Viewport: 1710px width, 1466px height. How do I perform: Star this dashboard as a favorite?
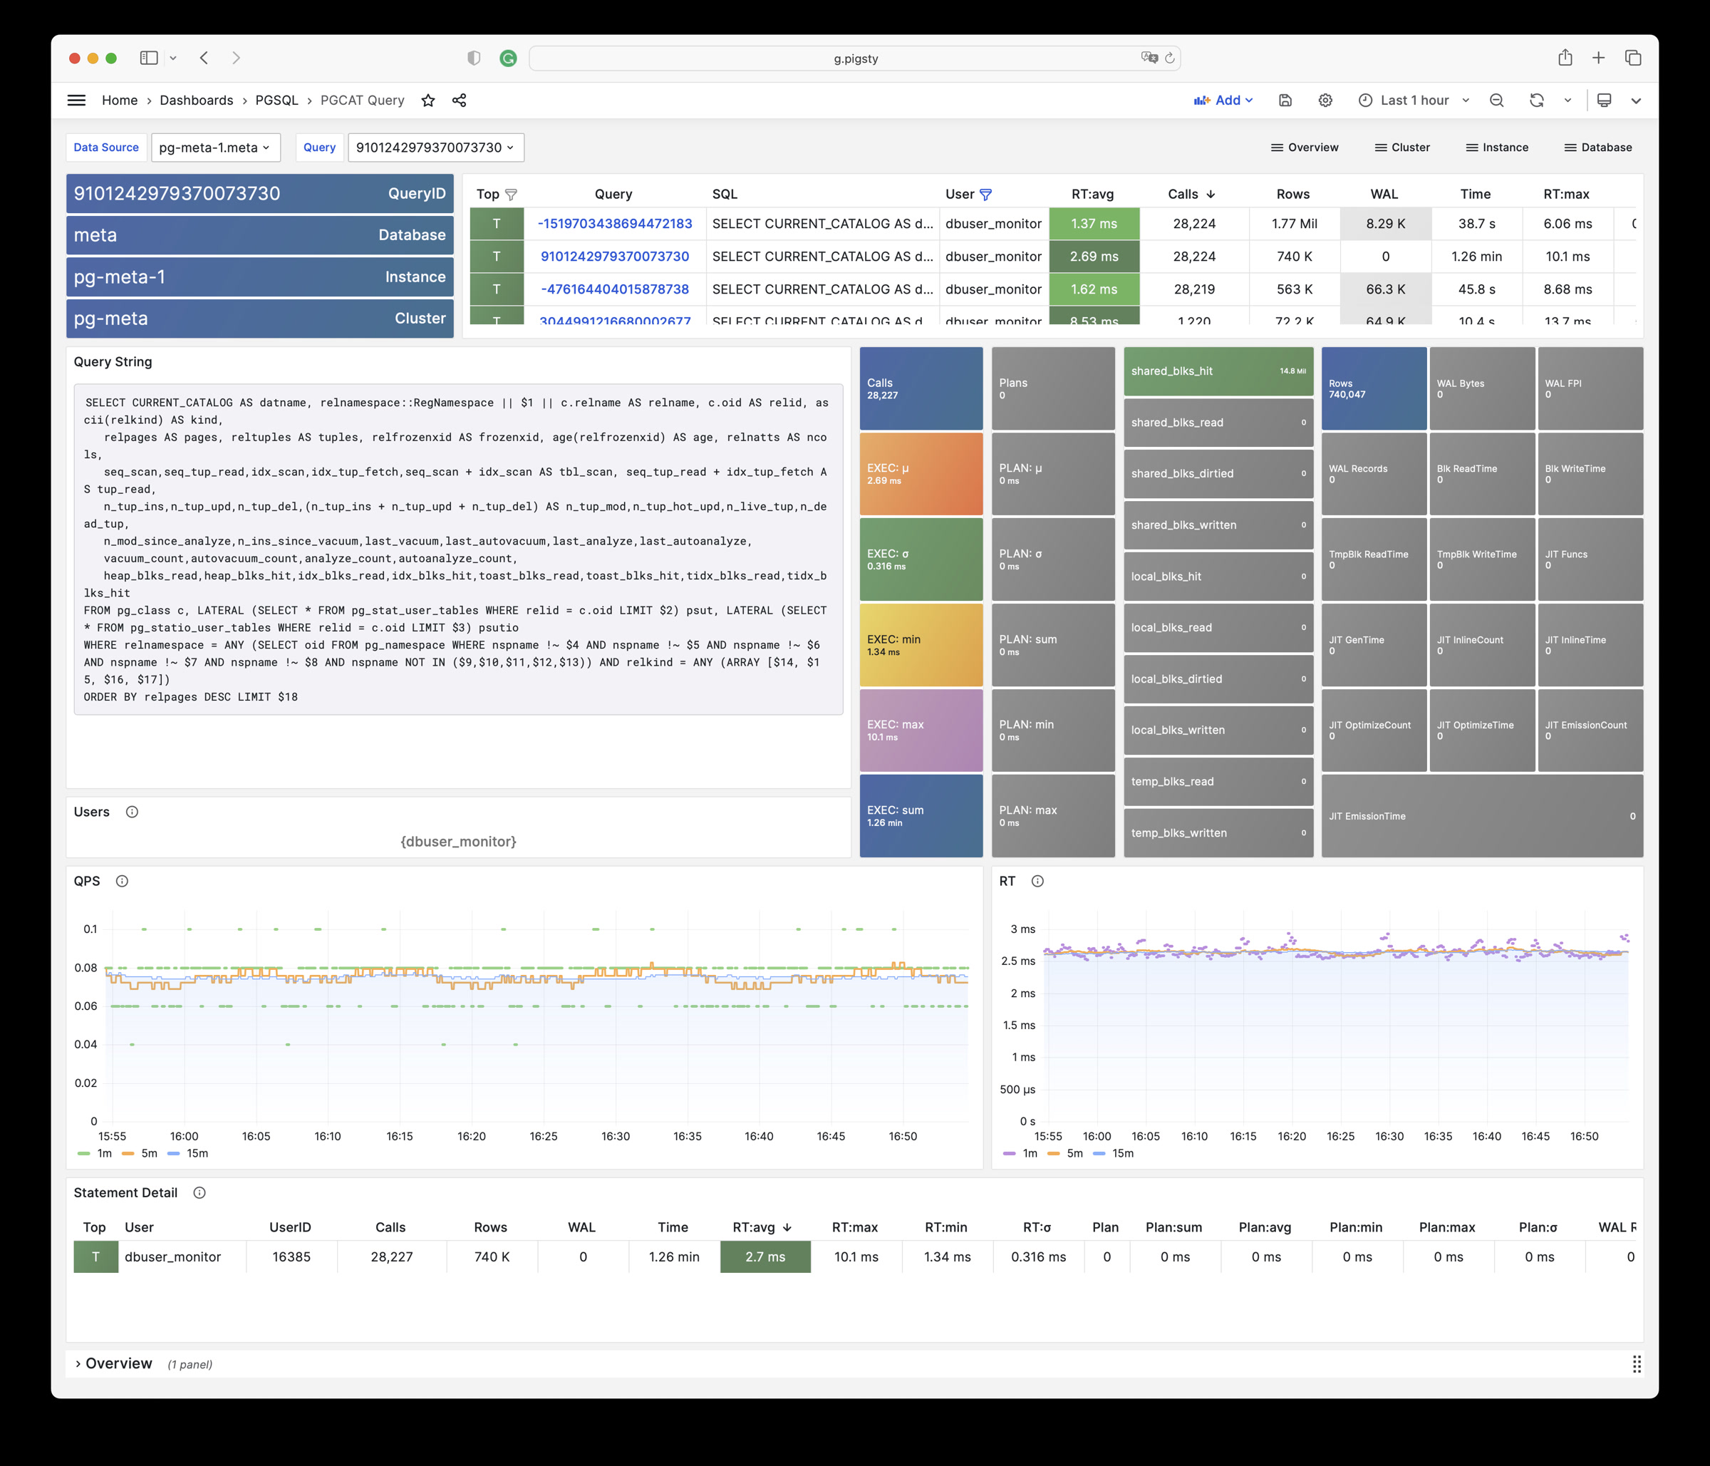(x=427, y=100)
